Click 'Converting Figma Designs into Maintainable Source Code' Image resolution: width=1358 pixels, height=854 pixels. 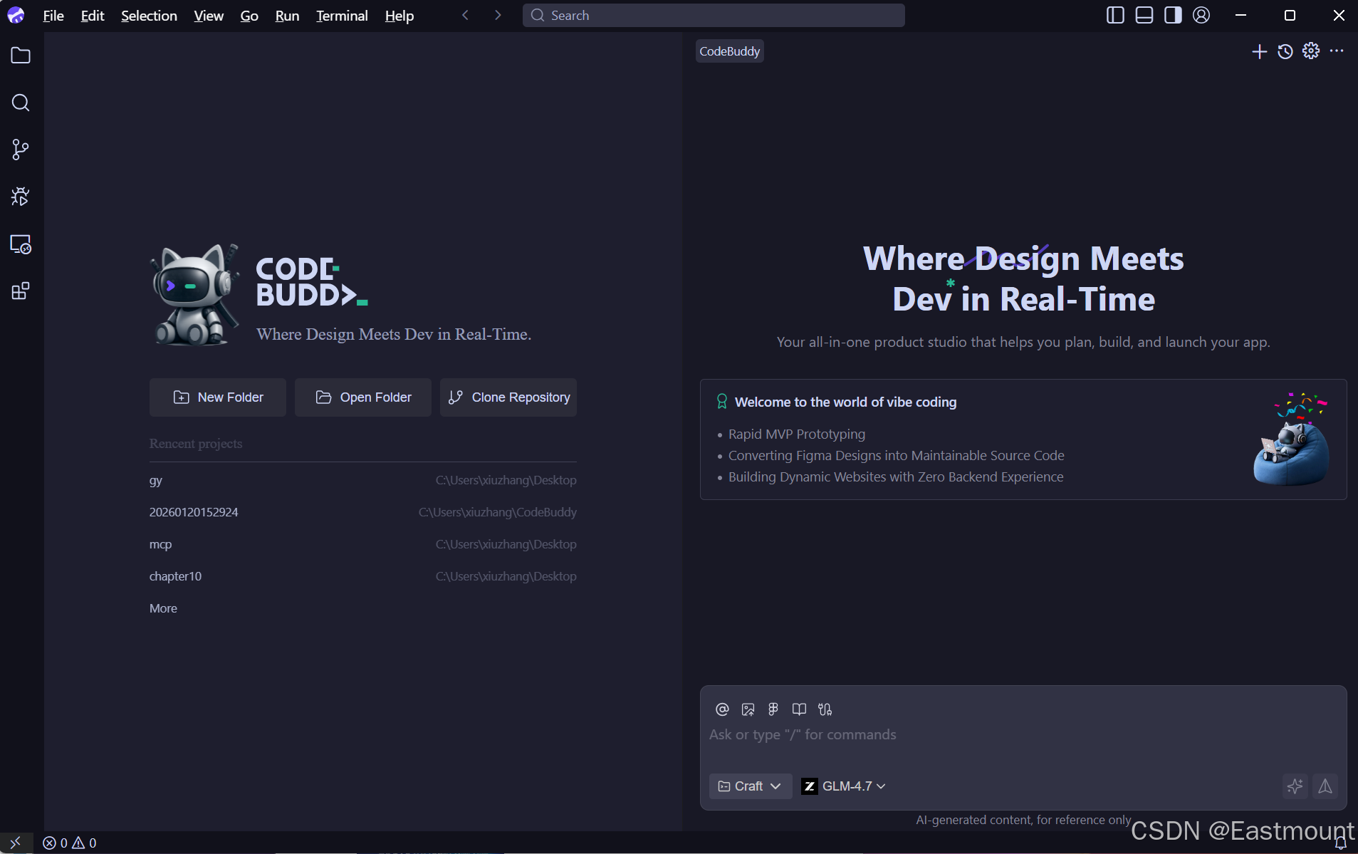click(897, 456)
